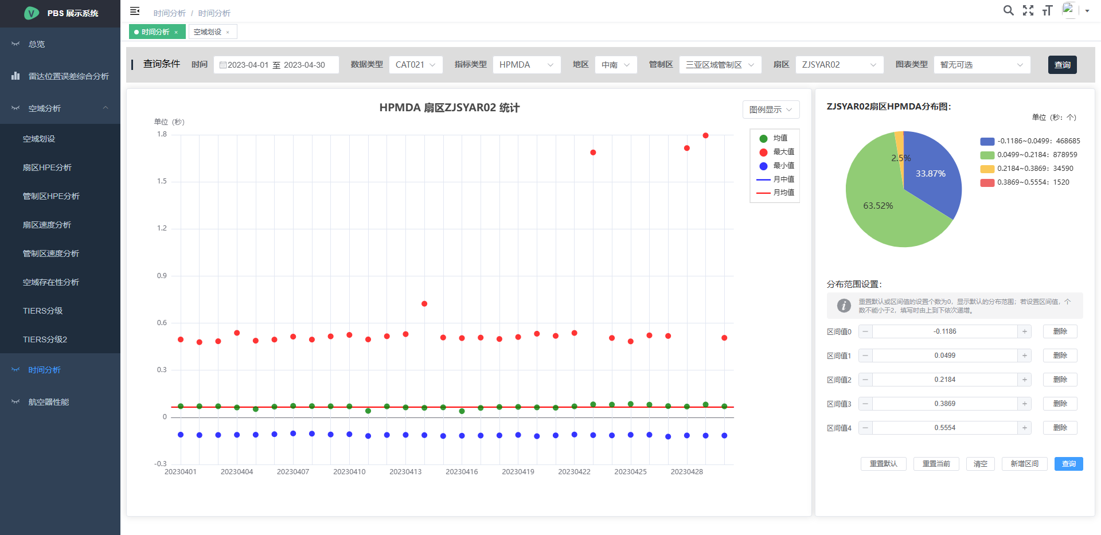The width and height of the screenshot is (1101, 535).
Task: Toggle 最小值 legend series
Action: [x=776, y=166]
